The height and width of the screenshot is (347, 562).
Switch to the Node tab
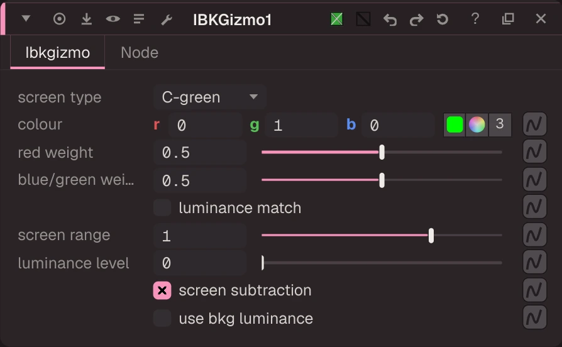(x=140, y=53)
